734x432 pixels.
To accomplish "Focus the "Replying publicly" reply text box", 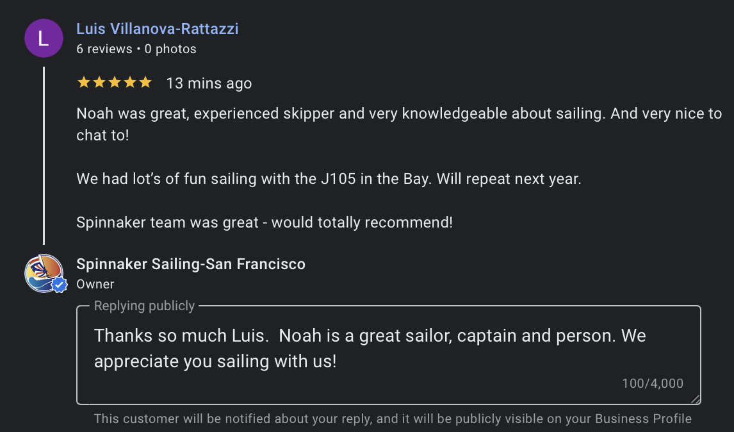I will click(x=388, y=349).
